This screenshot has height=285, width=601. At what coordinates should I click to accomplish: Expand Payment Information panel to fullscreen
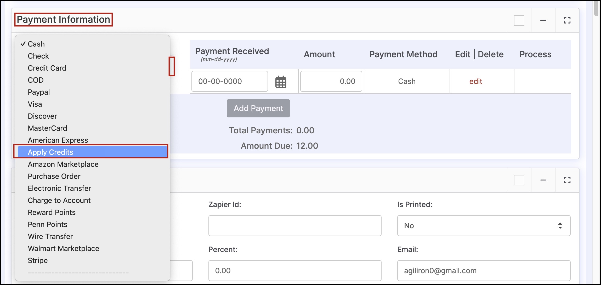click(x=567, y=20)
